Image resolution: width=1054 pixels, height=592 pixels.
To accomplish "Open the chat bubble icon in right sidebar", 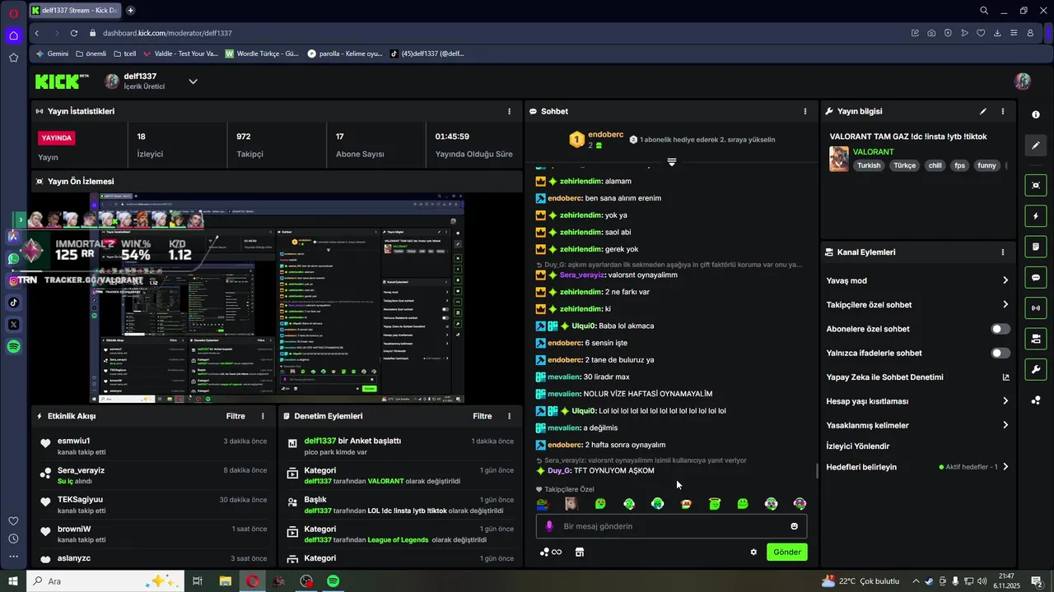I will pyautogui.click(x=1036, y=278).
